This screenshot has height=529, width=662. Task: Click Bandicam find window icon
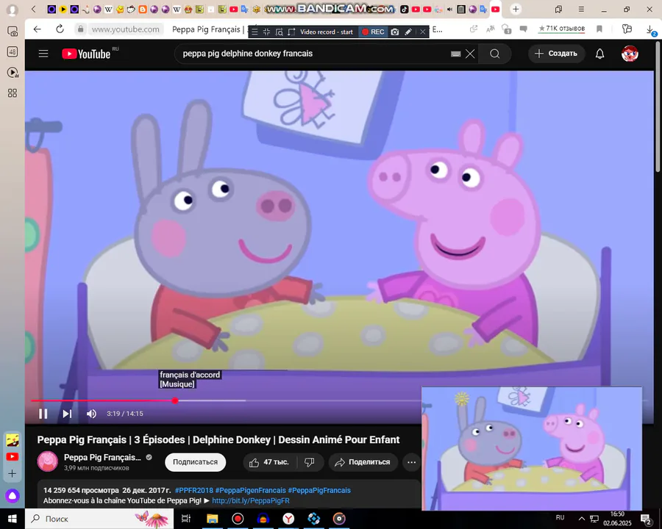pos(279,32)
